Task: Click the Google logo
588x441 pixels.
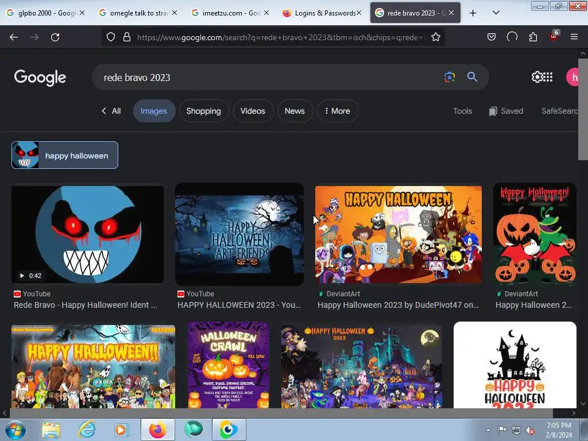Action: [40, 78]
